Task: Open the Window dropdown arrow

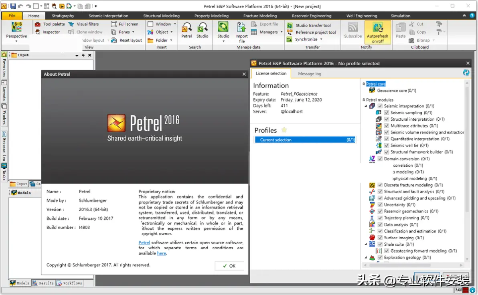Action: click(175, 24)
